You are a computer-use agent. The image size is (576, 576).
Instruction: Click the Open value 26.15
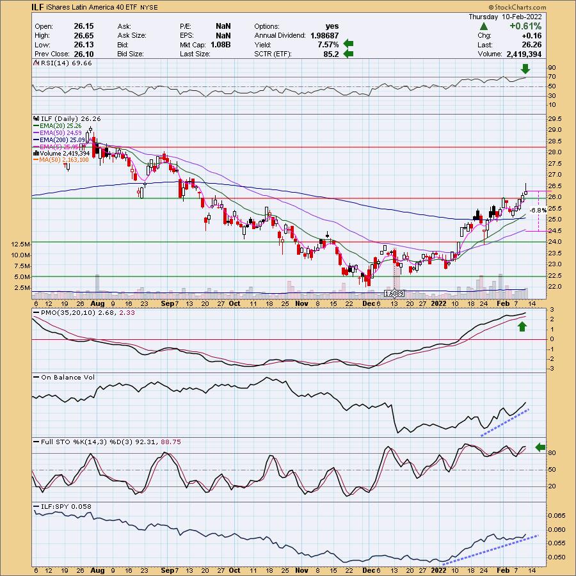[x=84, y=26]
